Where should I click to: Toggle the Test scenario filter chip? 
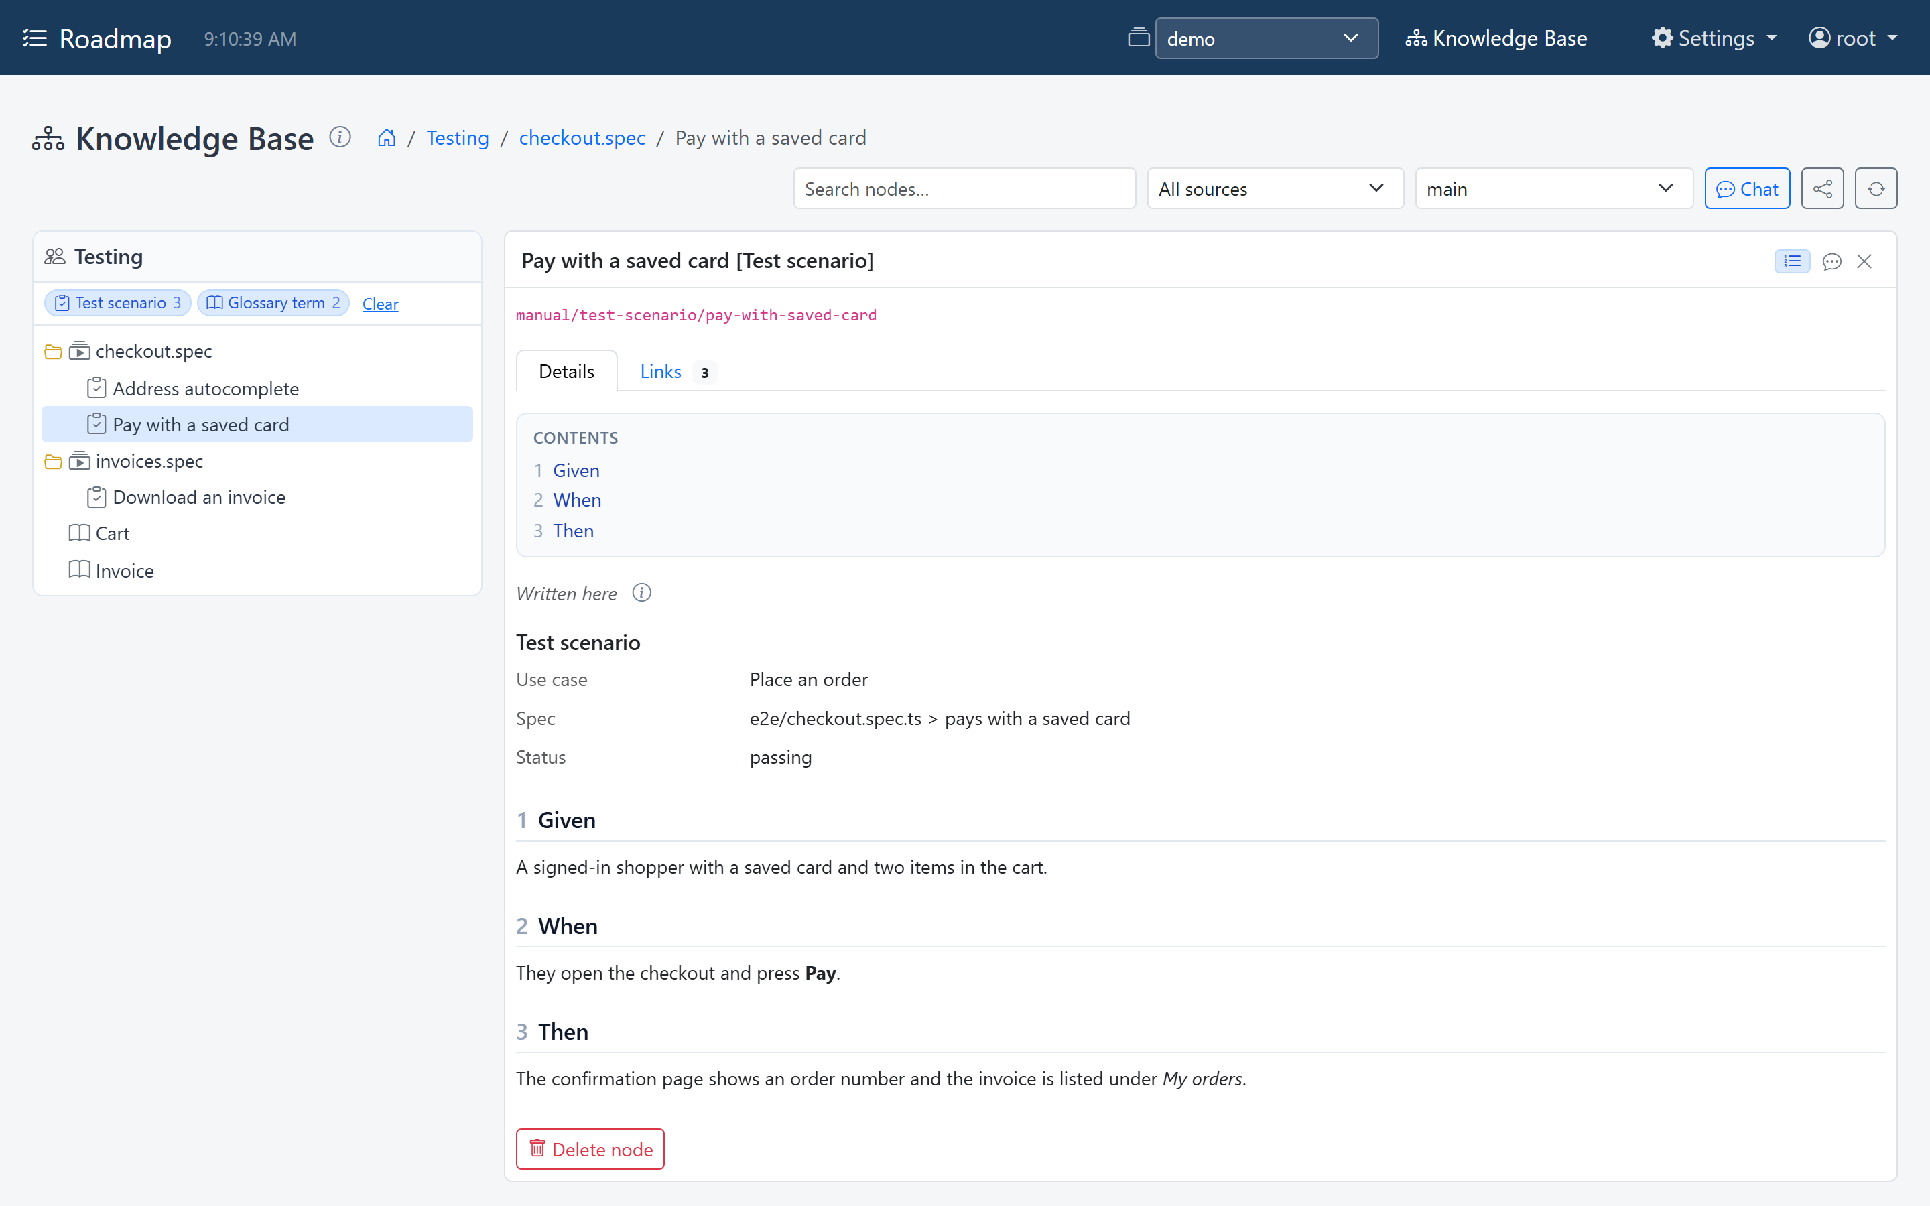(x=118, y=303)
